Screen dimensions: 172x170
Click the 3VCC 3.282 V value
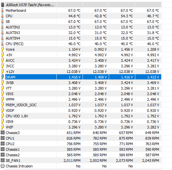(x=153, y=66)
